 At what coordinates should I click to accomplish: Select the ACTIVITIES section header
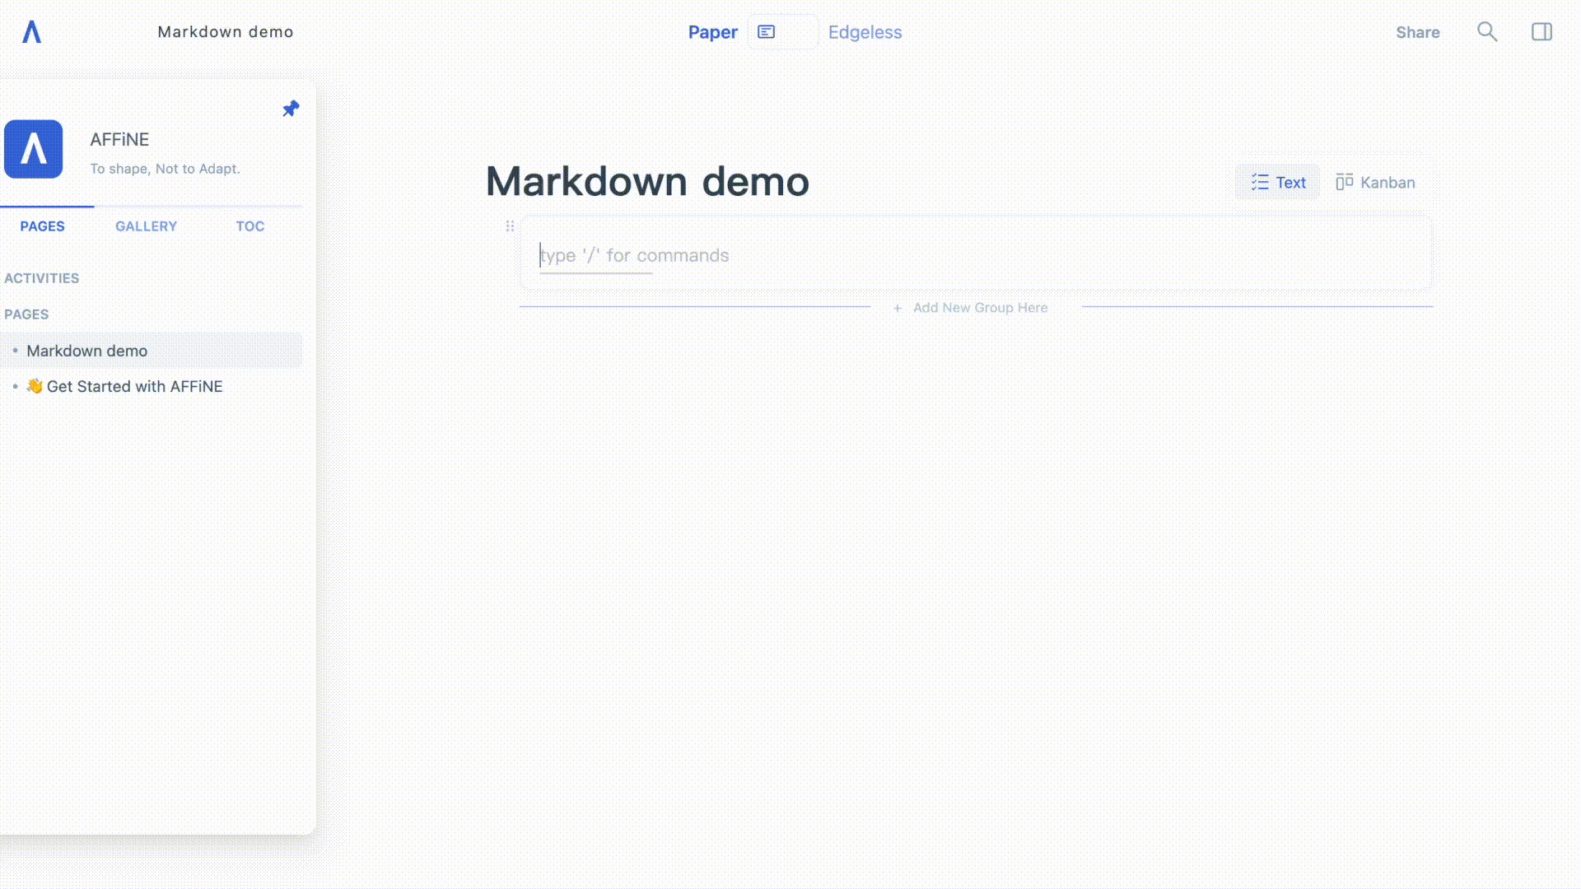coord(42,278)
